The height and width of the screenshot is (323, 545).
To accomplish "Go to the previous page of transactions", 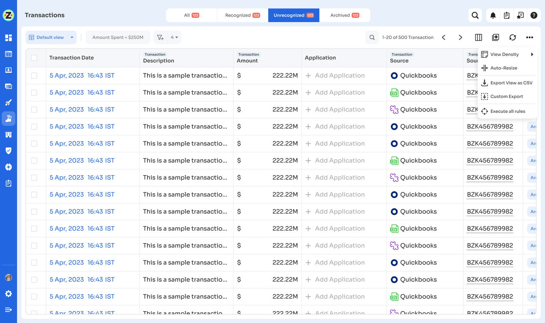I will point(444,37).
